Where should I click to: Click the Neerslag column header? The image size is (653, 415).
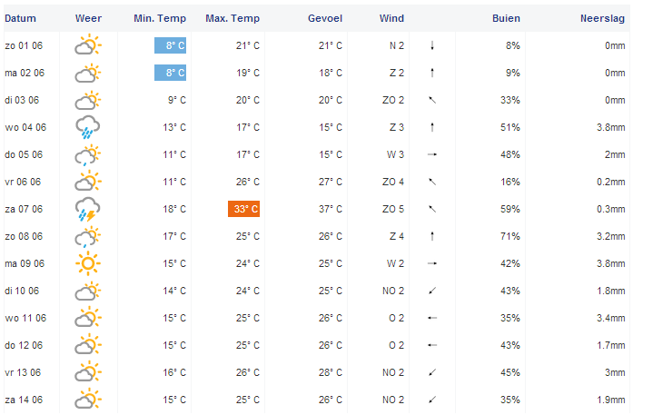603,18
